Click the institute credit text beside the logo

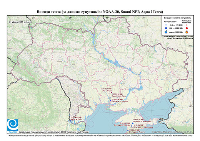point(54,132)
